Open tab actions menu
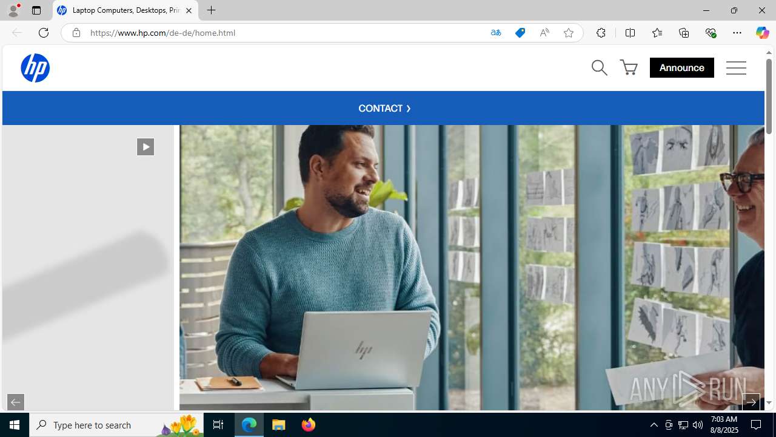 [36, 10]
